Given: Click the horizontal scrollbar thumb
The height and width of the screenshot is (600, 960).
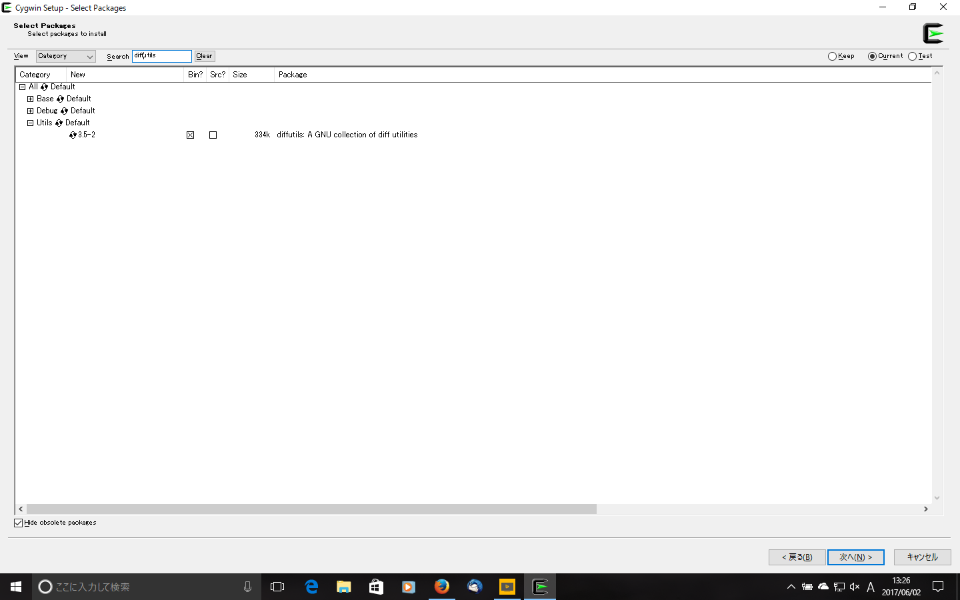Looking at the screenshot, I should point(311,509).
